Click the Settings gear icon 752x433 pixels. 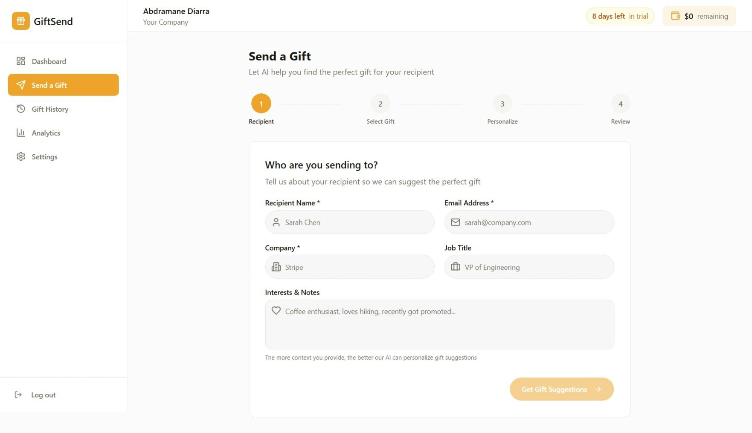coord(20,156)
